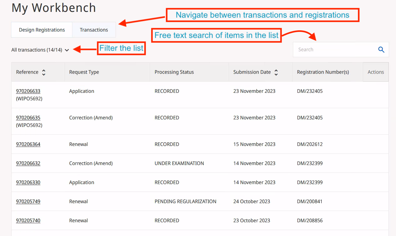Sort by Submission Date arrows
396x236 pixels.
pos(276,72)
